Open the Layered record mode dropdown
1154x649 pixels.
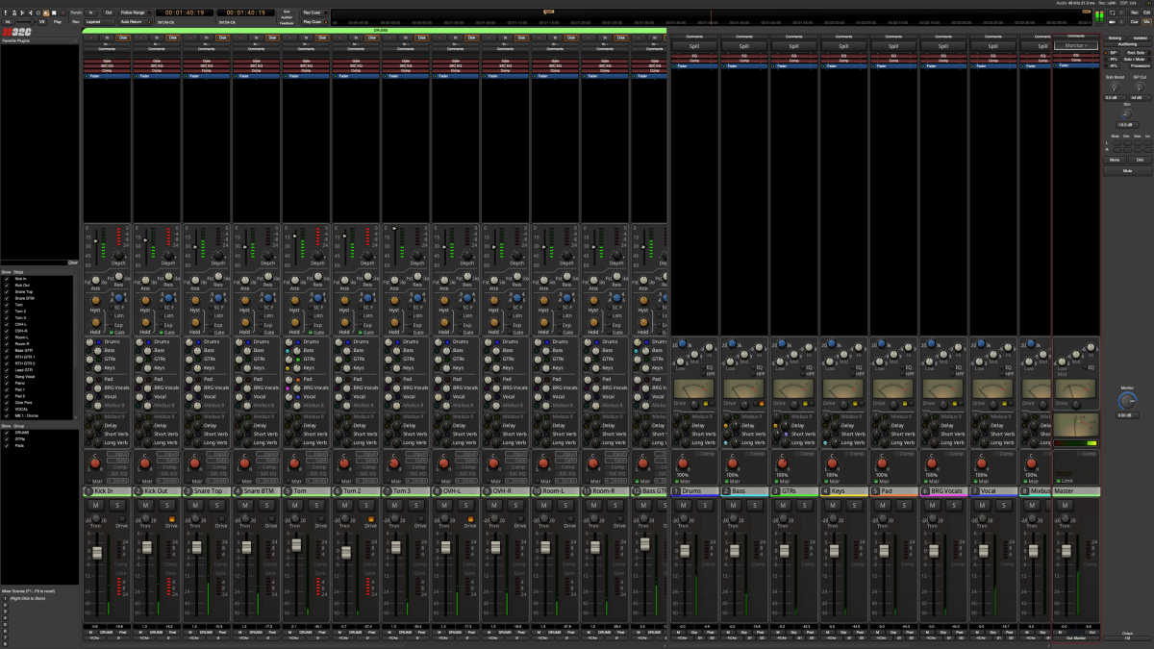click(x=100, y=22)
